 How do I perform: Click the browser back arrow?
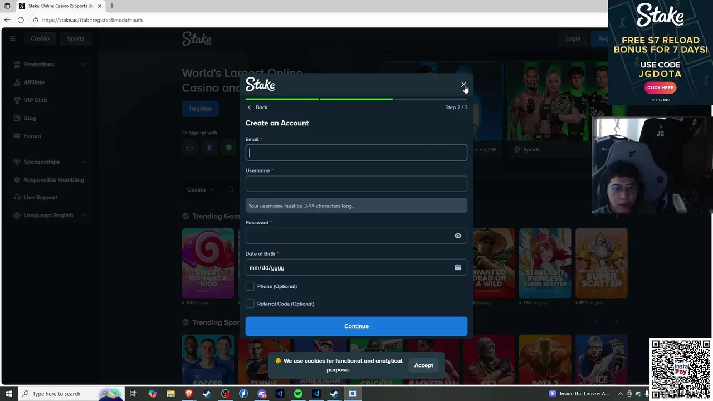(x=7, y=20)
